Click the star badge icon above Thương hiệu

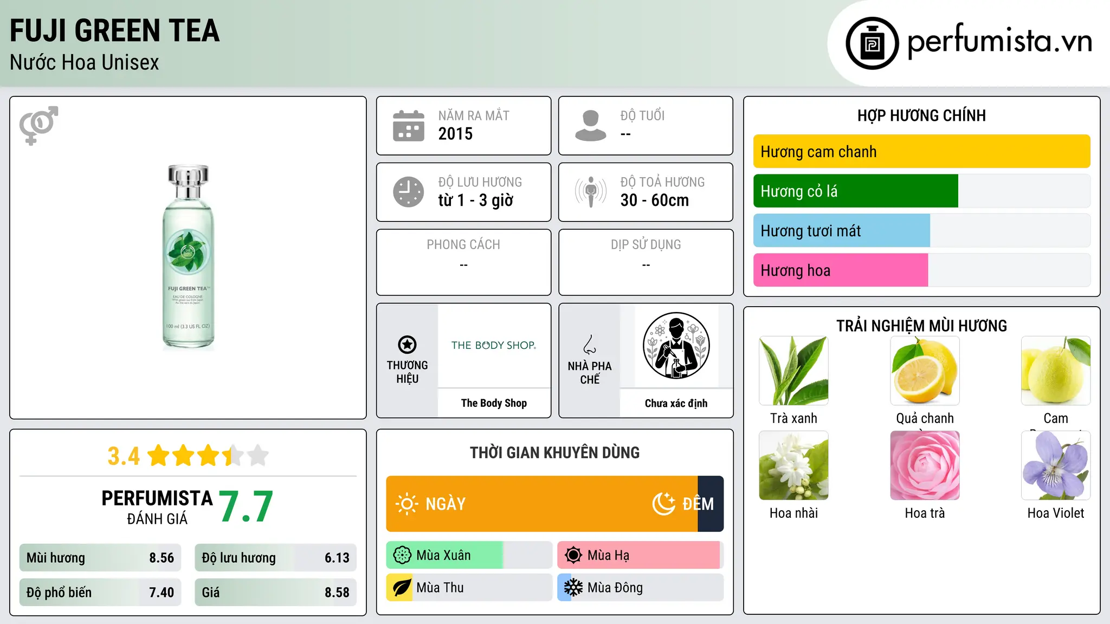click(x=407, y=344)
